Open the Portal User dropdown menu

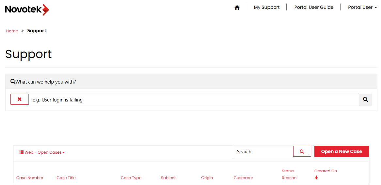click(x=362, y=7)
